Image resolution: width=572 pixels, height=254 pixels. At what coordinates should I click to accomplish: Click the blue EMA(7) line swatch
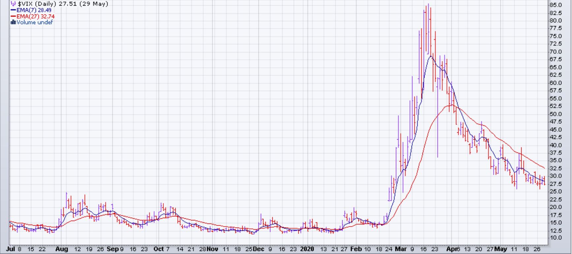point(13,10)
